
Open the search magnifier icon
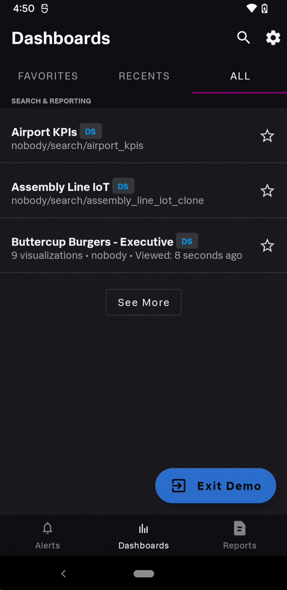[x=243, y=38]
